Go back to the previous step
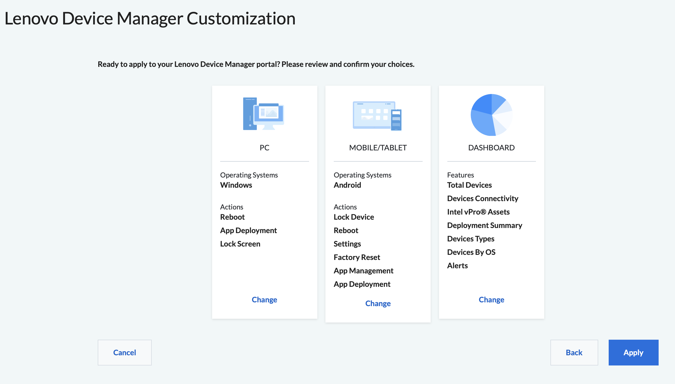 [x=574, y=353]
